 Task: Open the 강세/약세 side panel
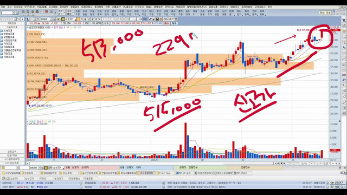[12, 155]
